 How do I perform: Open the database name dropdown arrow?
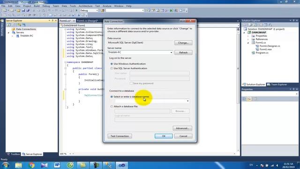pos(187,101)
